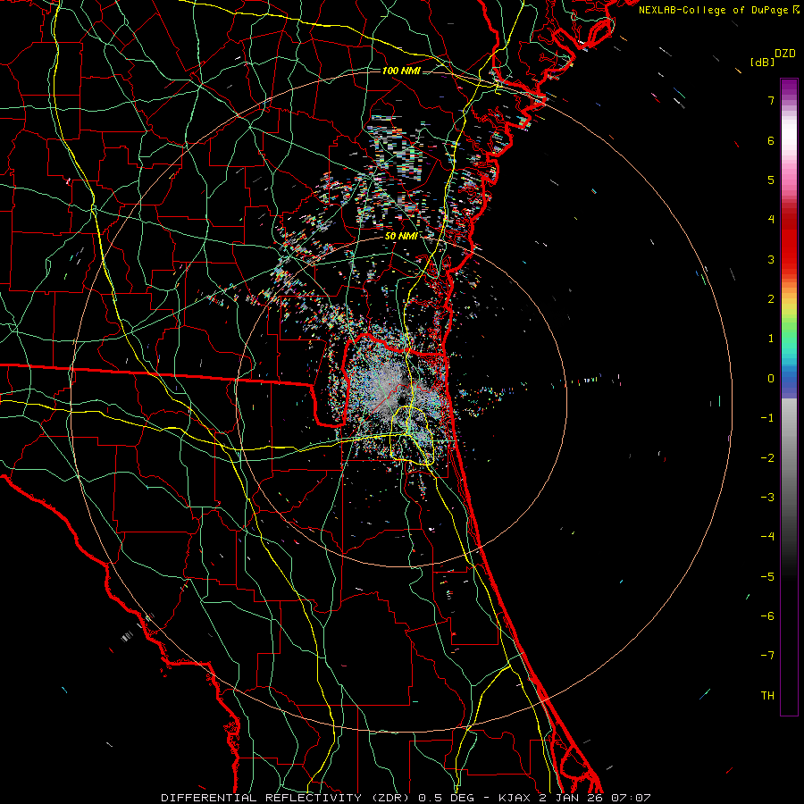Click the -7 value on the color scale
This screenshot has height=804, width=804.
coord(767,656)
